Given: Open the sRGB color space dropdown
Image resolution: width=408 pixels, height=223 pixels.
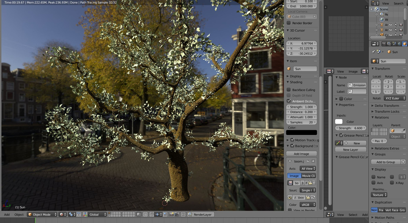Looking at the screenshot, I should 308,205.
